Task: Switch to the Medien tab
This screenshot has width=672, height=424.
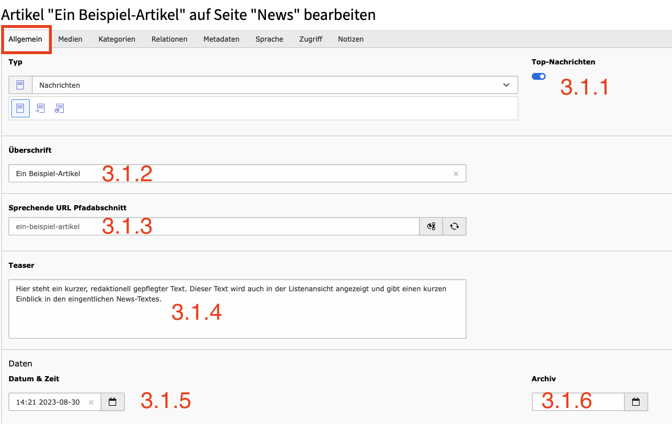Action: click(x=70, y=39)
